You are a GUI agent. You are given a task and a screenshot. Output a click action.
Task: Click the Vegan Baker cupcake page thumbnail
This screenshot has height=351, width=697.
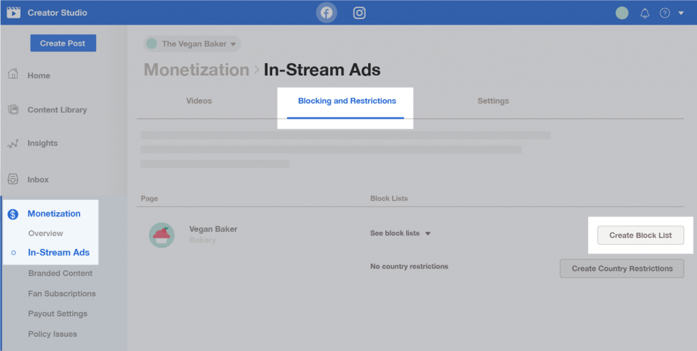(161, 235)
